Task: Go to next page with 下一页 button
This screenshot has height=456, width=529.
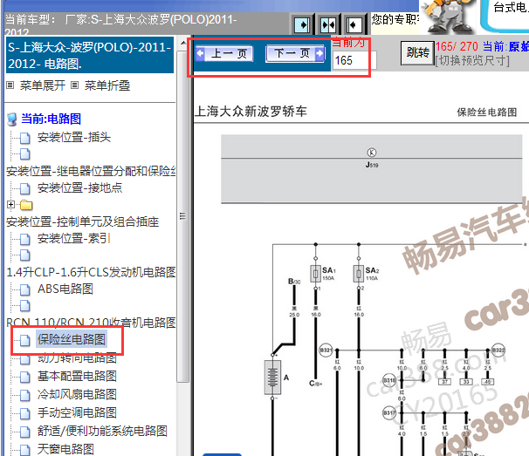Action: [x=296, y=53]
